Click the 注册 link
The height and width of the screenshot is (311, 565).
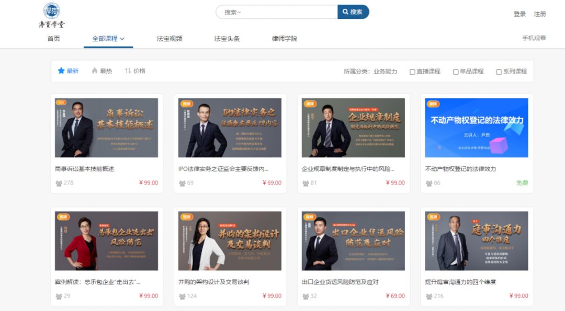click(x=540, y=14)
